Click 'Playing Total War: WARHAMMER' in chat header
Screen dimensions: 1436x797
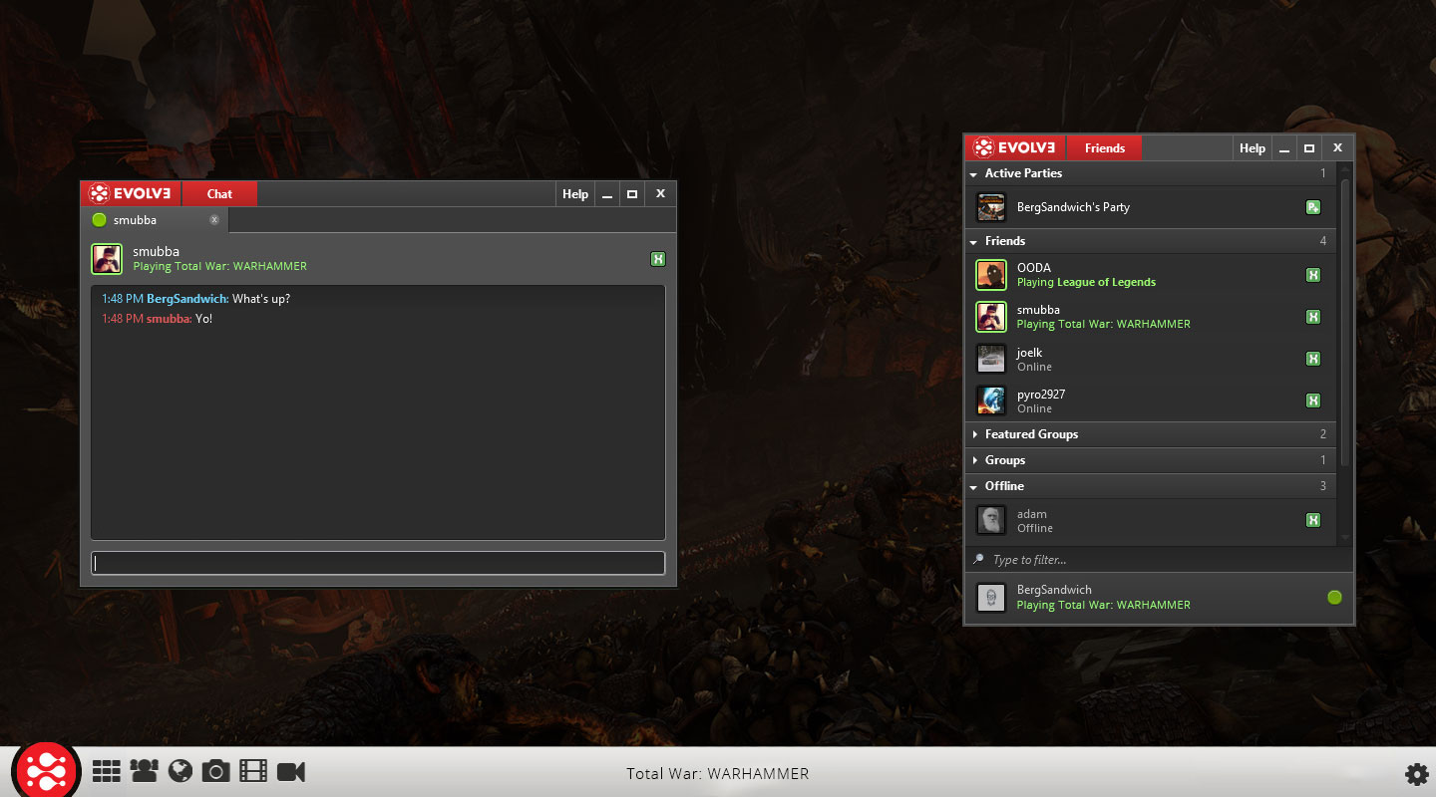click(219, 267)
